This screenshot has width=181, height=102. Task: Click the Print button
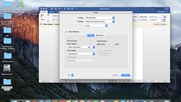pyautogui.click(x=126, y=75)
